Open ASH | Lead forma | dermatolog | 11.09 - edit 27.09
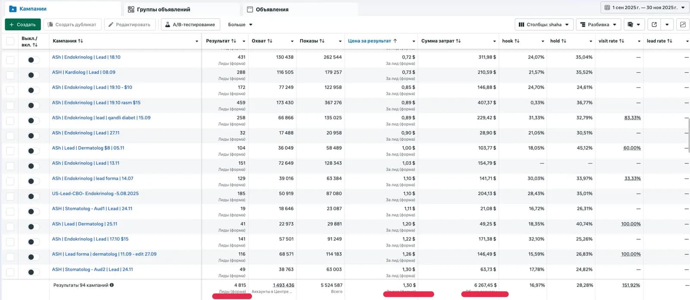 coord(104,254)
